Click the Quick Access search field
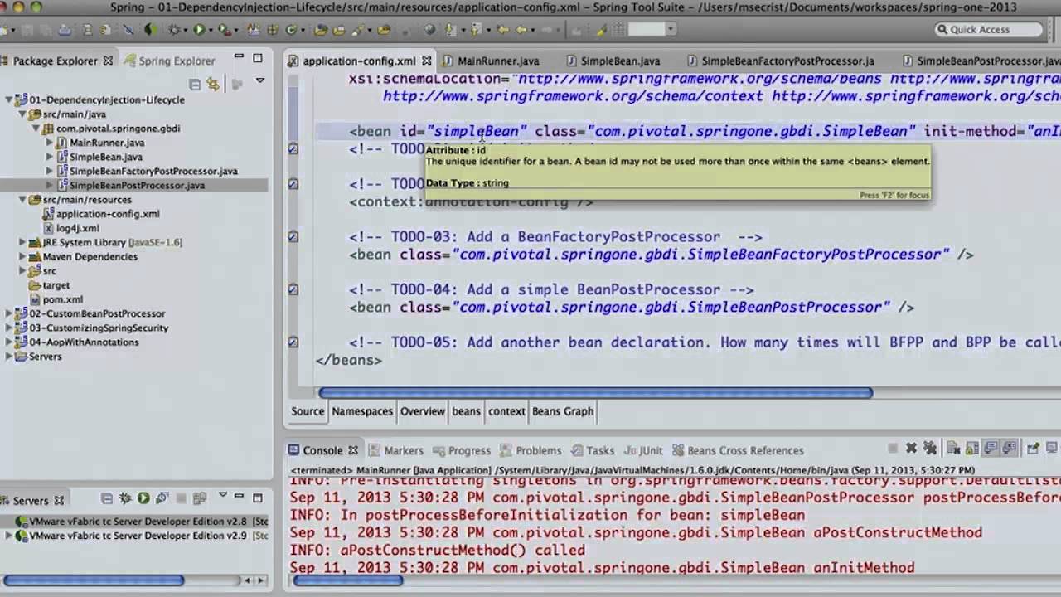 988,29
